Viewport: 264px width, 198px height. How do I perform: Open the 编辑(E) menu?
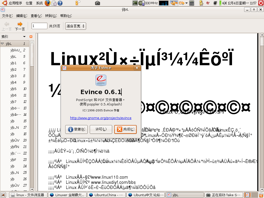point(22,16)
